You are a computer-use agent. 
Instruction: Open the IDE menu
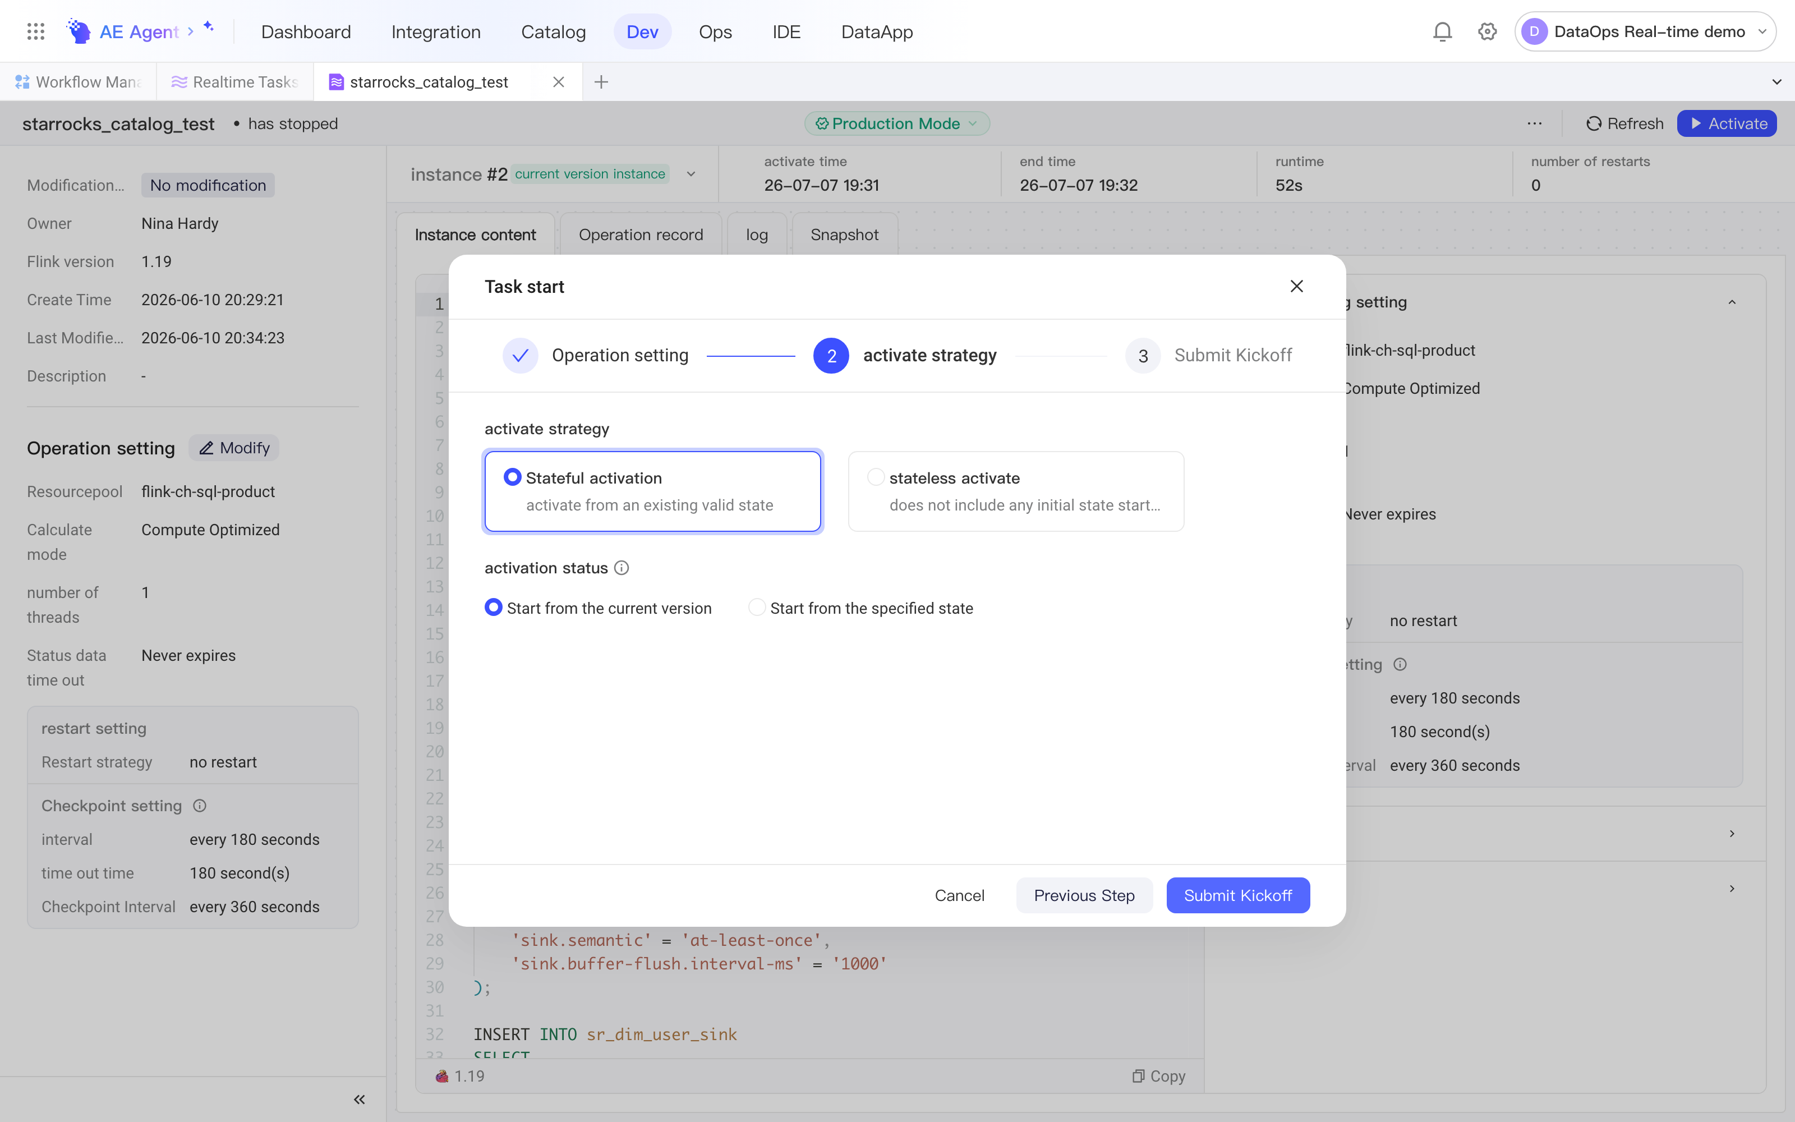pos(786,31)
